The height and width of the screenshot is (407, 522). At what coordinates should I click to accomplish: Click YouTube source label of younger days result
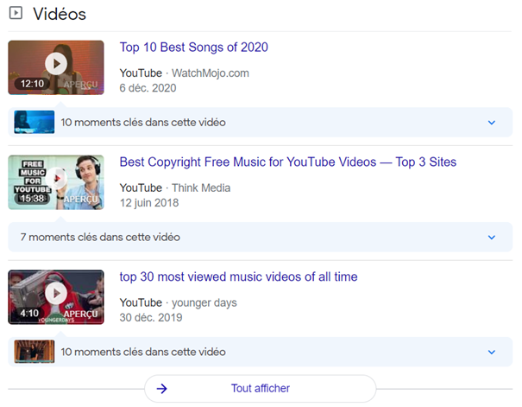[x=141, y=302]
